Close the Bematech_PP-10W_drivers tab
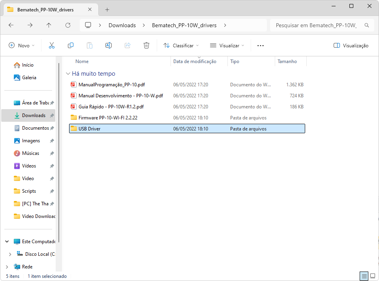 coord(90,9)
